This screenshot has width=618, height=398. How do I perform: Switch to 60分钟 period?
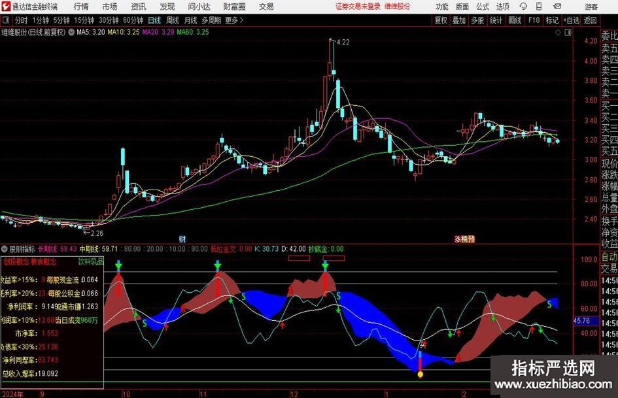point(133,20)
